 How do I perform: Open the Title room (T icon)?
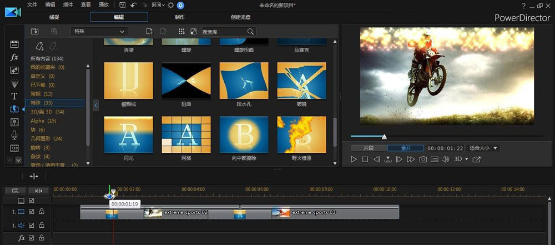14,96
